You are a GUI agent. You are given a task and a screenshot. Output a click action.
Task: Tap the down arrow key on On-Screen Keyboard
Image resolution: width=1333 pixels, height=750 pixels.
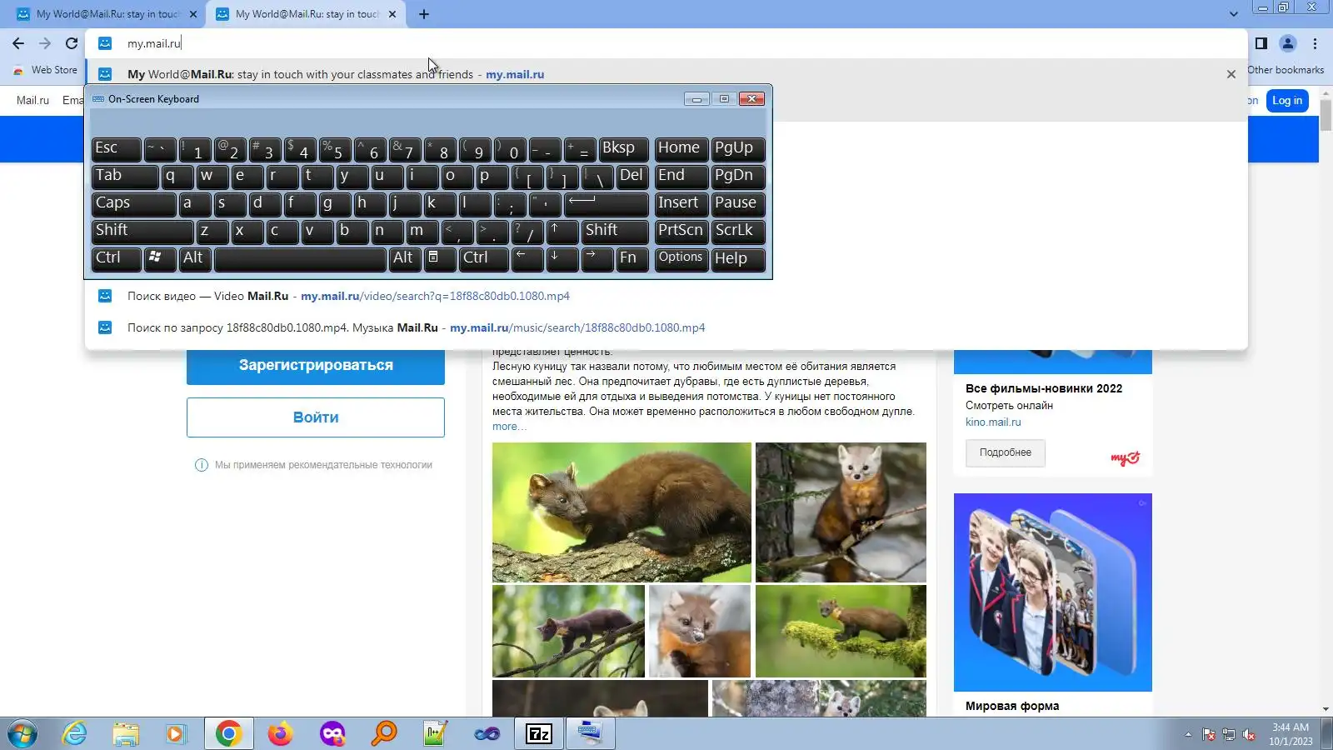562,259
